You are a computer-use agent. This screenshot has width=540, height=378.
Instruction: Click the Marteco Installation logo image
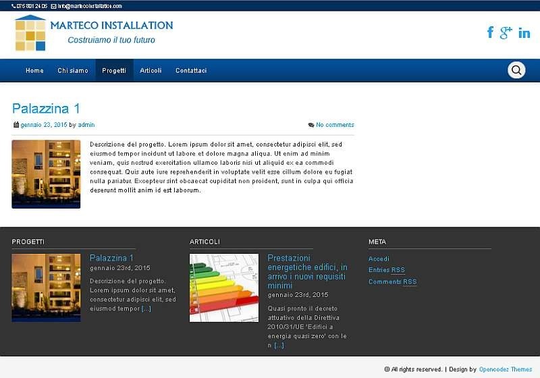30,34
